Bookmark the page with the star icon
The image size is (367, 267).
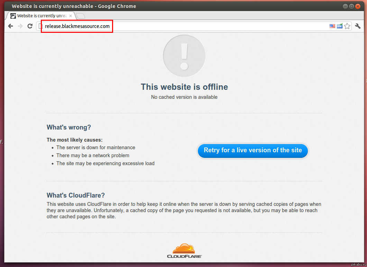click(x=347, y=26)
